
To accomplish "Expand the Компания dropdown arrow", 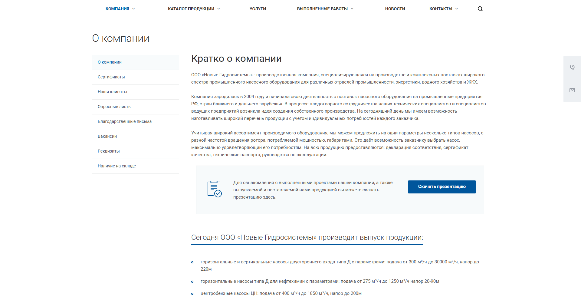I will (133, 9).
